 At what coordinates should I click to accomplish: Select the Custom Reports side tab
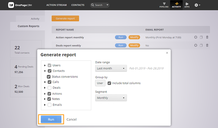(x=28, y=26)
